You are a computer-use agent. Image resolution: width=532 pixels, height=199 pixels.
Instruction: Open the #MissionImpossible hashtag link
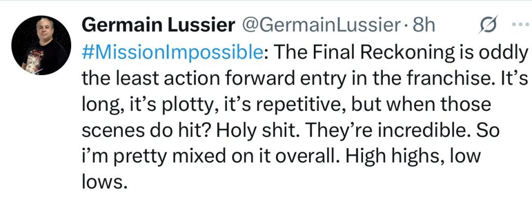(172, 53)
